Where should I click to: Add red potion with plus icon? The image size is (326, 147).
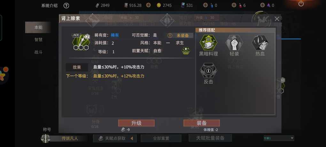click(234, 5)
